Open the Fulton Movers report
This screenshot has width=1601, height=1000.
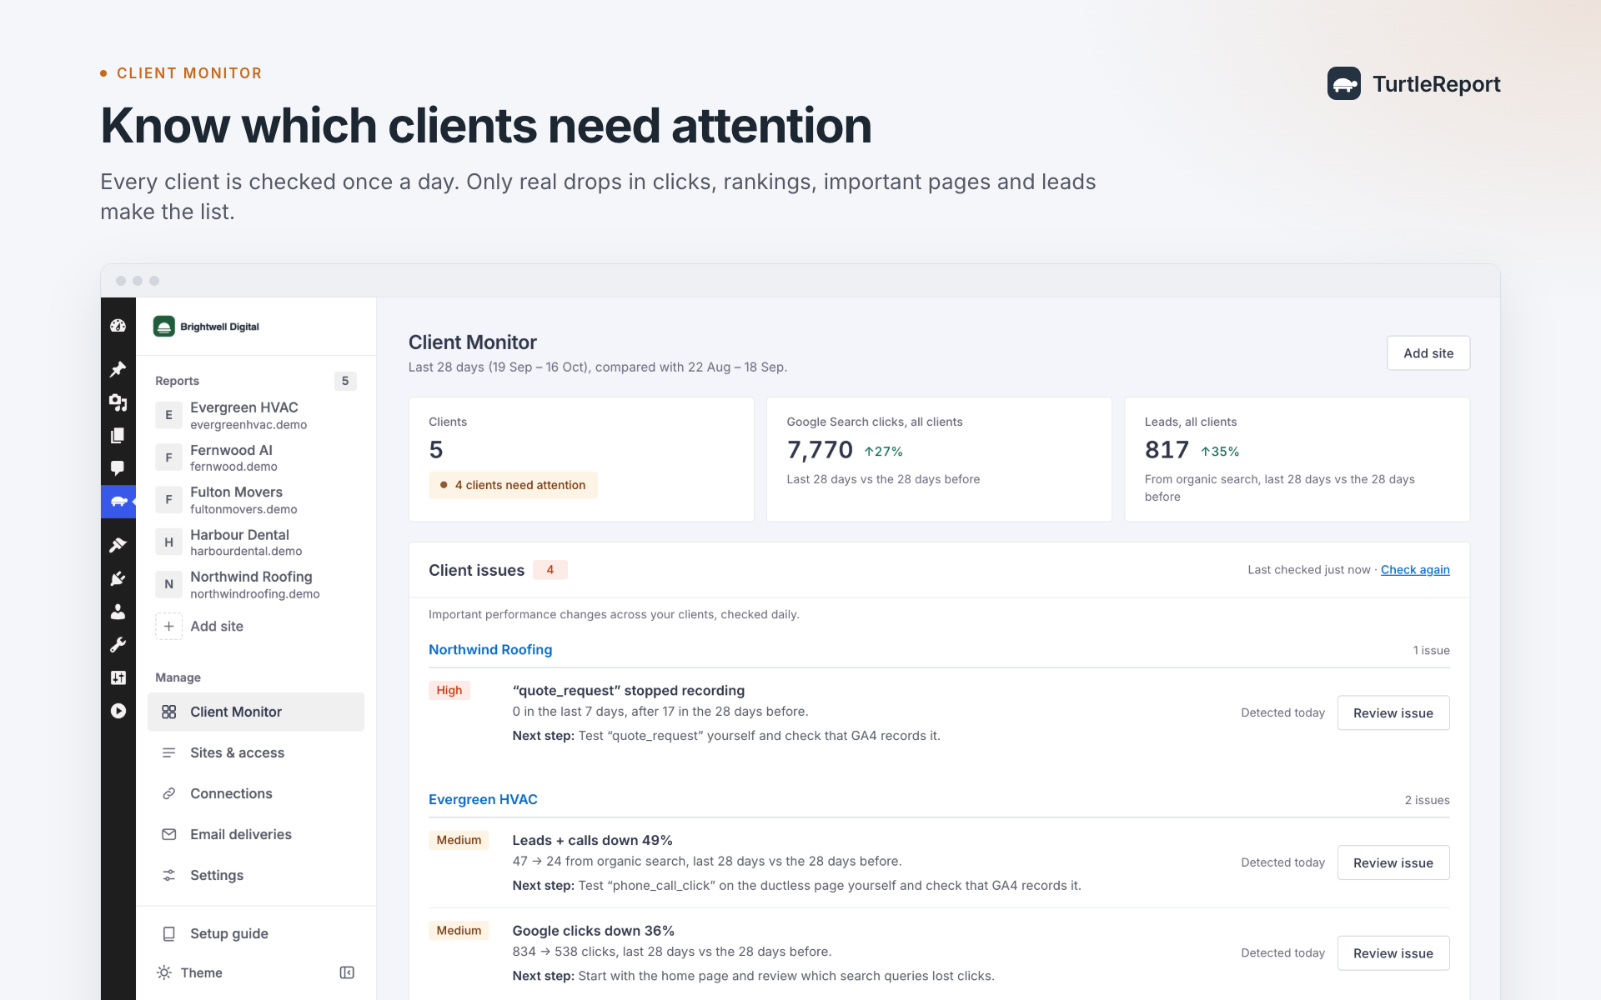pos(256,500)
